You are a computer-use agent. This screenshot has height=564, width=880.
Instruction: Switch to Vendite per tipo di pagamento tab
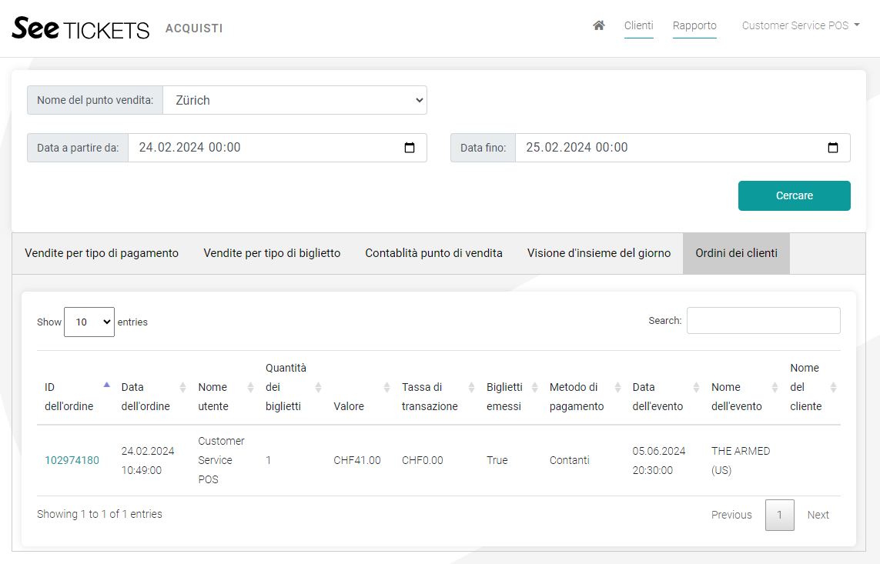(x=102, y=253)
